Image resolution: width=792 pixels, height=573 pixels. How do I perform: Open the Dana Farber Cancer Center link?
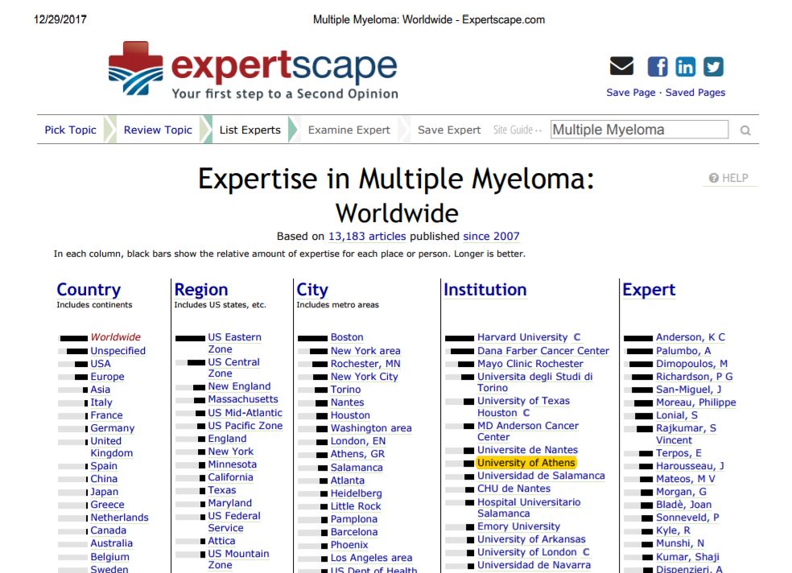(542, 351)
